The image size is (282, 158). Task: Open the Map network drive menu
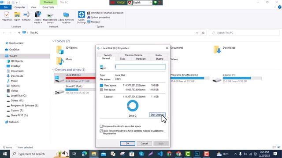[x=50, y=18]
